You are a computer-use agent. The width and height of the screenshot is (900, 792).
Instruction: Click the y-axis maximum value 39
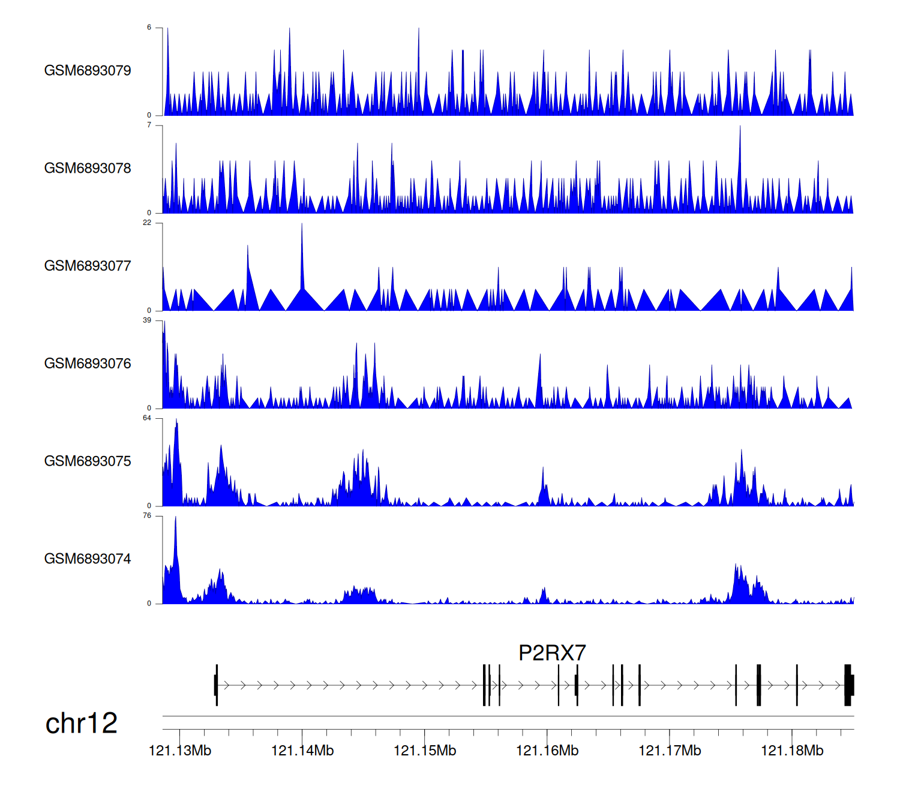pos(147,320)
